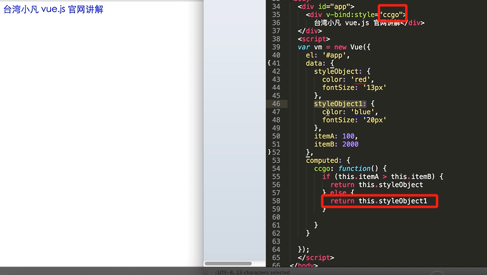Click the "台湾小凡 vue.js" text on code line 36
This screenshot has width=487, height=275.
click(x=341, y=23)
